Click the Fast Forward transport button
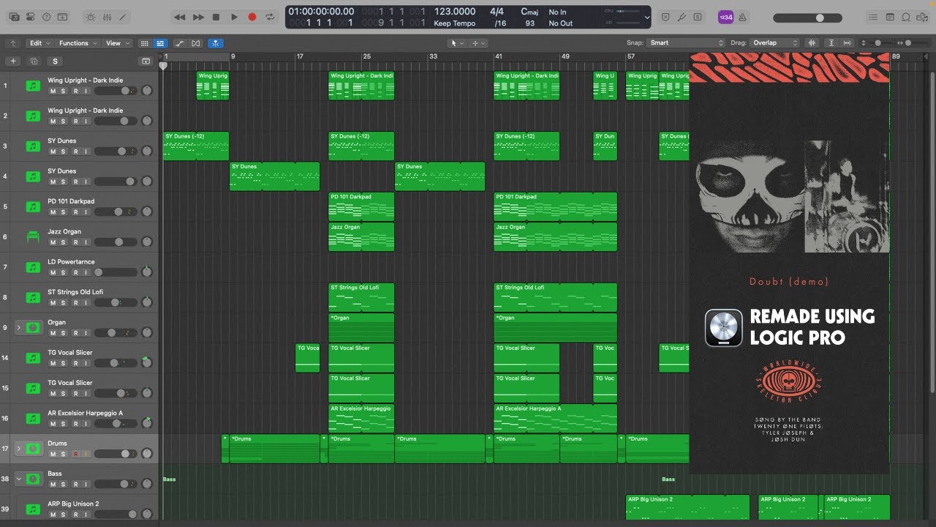Viewport: 936px width, 527px height. click(x=198, y=17)
